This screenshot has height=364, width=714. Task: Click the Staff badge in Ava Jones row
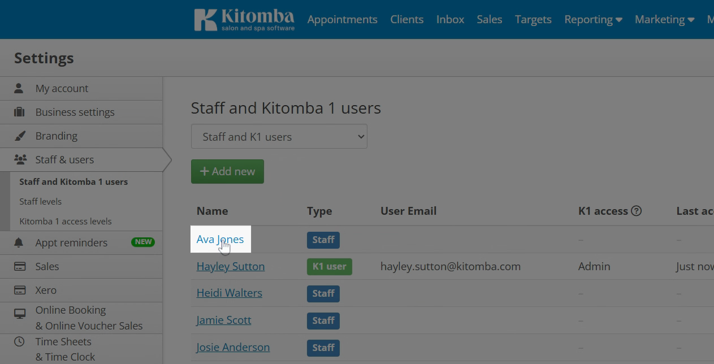pos(323,240)
